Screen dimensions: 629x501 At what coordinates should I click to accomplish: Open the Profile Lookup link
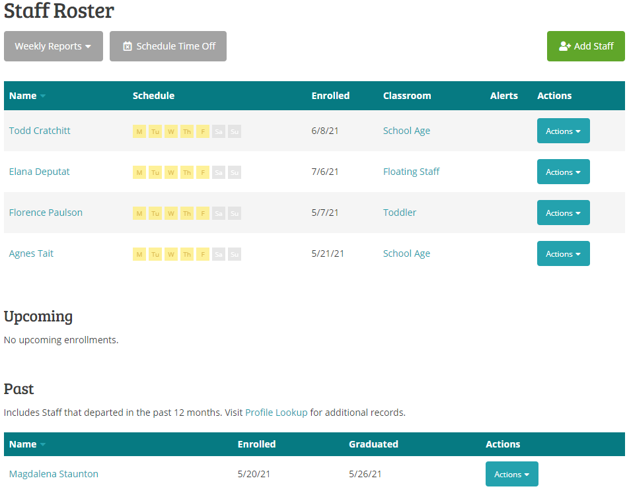tap(276, 413)
